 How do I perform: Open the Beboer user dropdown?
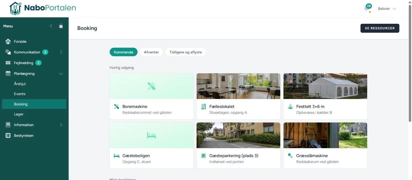pos(387,9)
